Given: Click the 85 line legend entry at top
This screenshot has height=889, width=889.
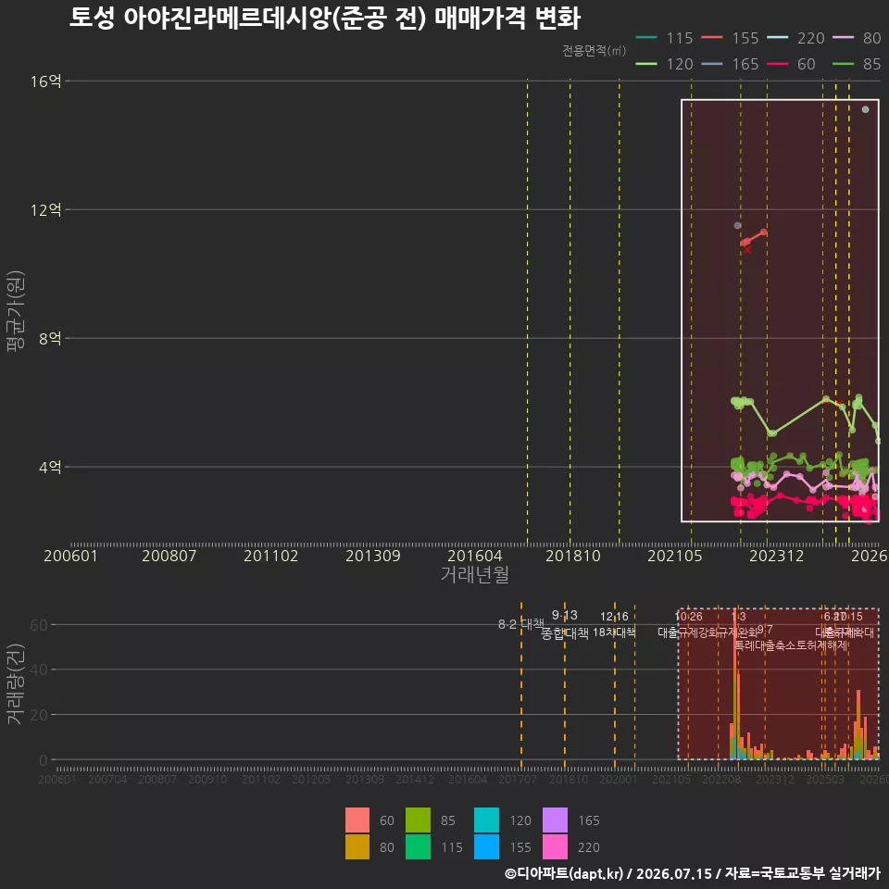Looking at the screenshot, I should (857, 64).
